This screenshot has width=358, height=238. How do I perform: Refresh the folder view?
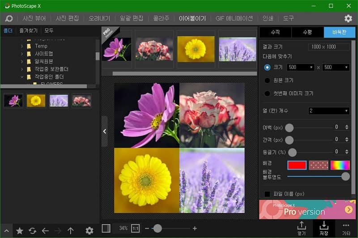click(32, 231)
